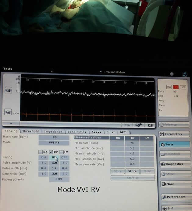
Task: Toggle RV pacing ON field
Action: 54,158
